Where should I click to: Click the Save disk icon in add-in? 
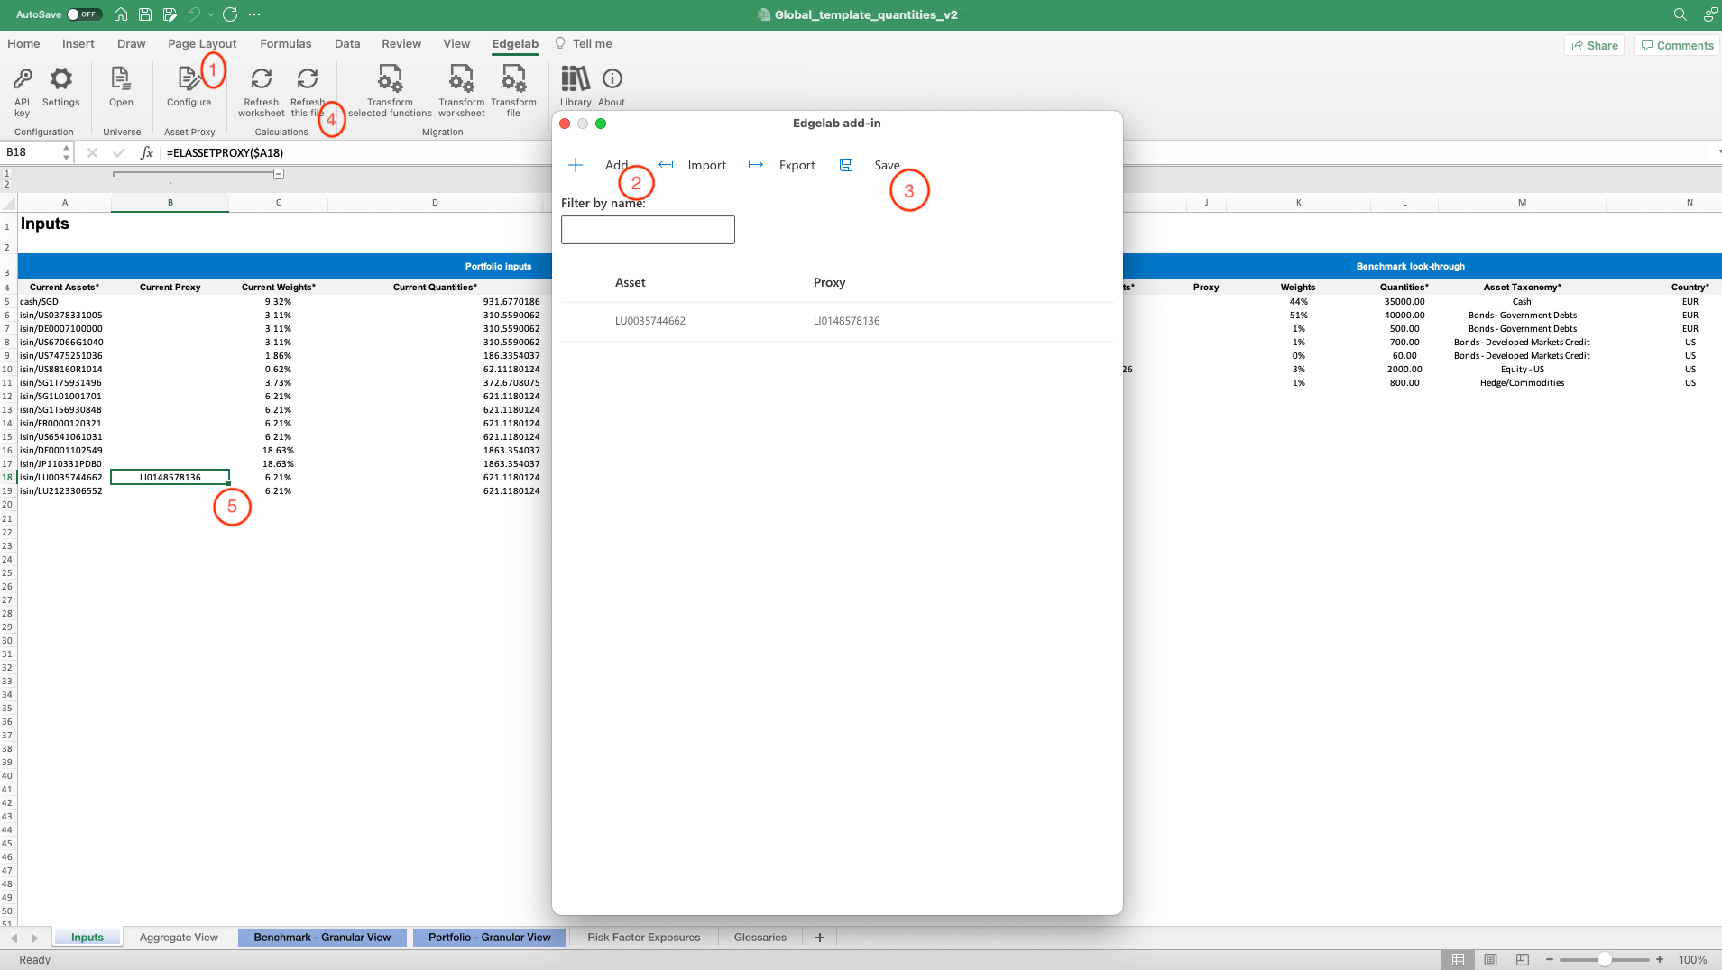point(846,165)
